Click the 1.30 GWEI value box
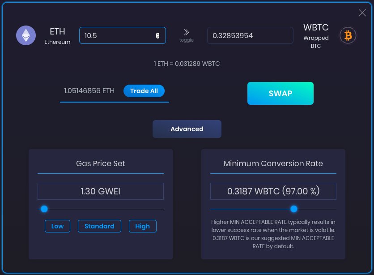 pos(101,191)
